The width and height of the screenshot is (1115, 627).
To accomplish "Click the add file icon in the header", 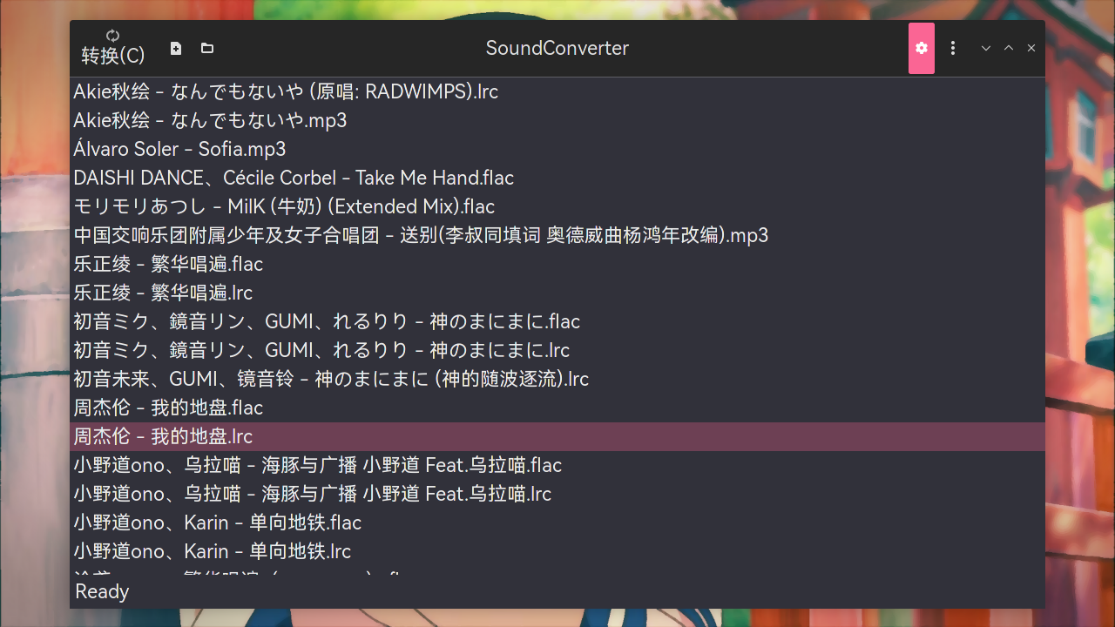I will (175, 48).
